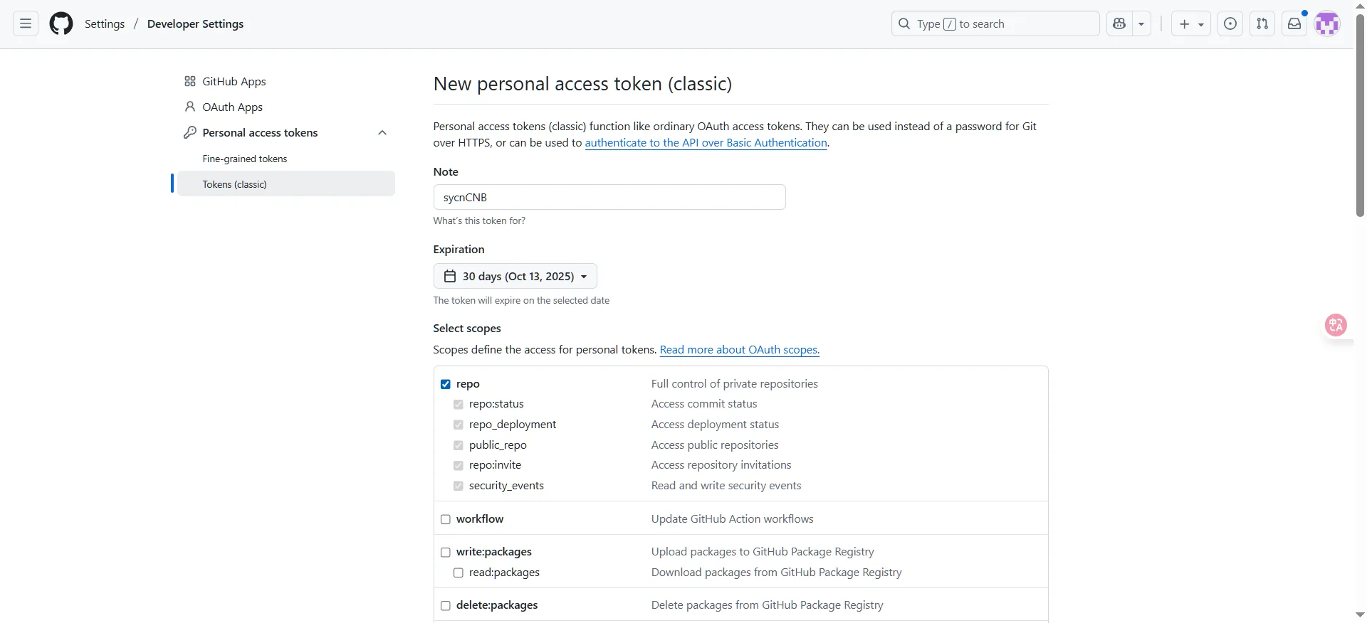
Task: Select Fine-grained tokens in sidebar
Action: (x=244, y=159)
